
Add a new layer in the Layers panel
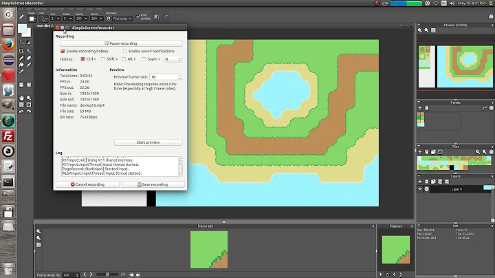point(420,182)
